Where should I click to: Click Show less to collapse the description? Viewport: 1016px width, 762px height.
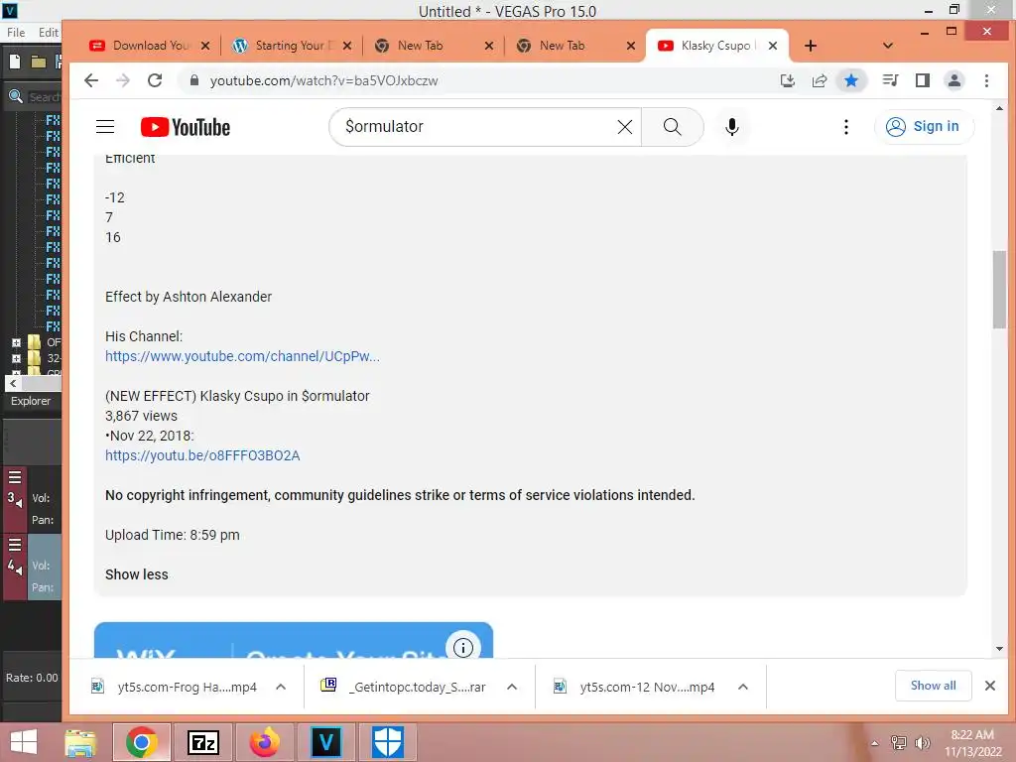[137, 574]
